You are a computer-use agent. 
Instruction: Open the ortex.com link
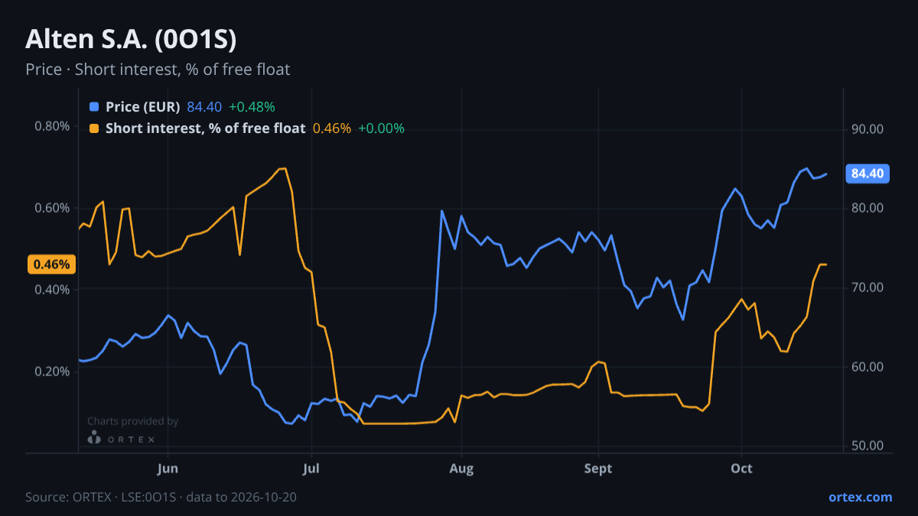pos(860,497)
